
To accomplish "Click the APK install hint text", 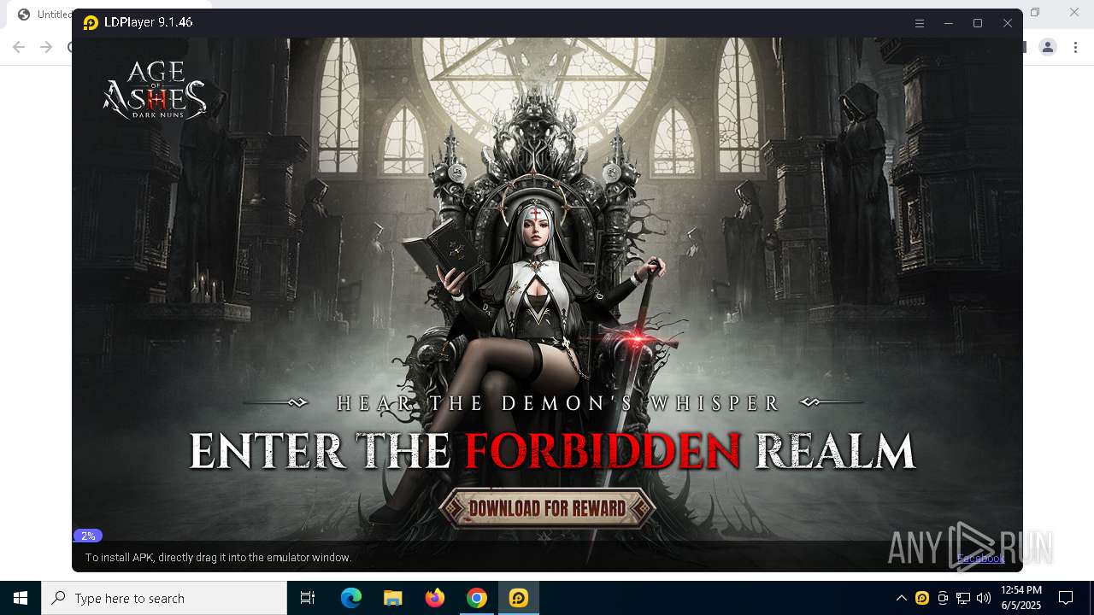I will [218, 557].
